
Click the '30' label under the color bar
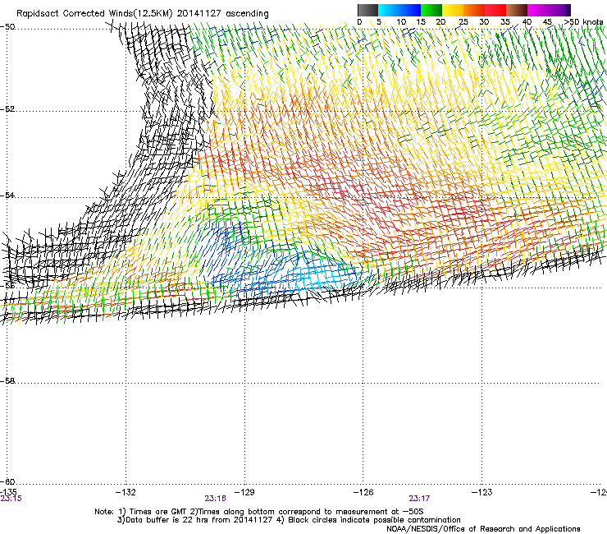pos(484,22)
